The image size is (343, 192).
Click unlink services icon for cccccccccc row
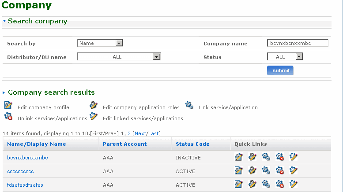(279, 170)
